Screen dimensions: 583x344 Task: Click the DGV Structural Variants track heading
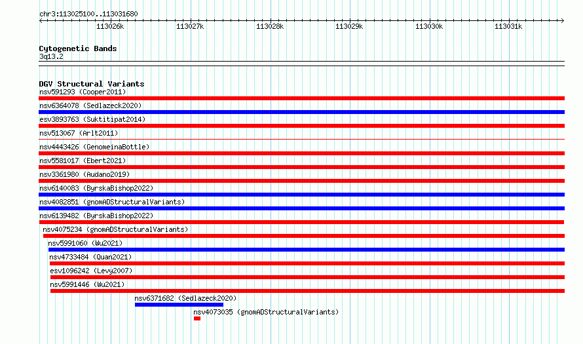[x=92, y=84]
